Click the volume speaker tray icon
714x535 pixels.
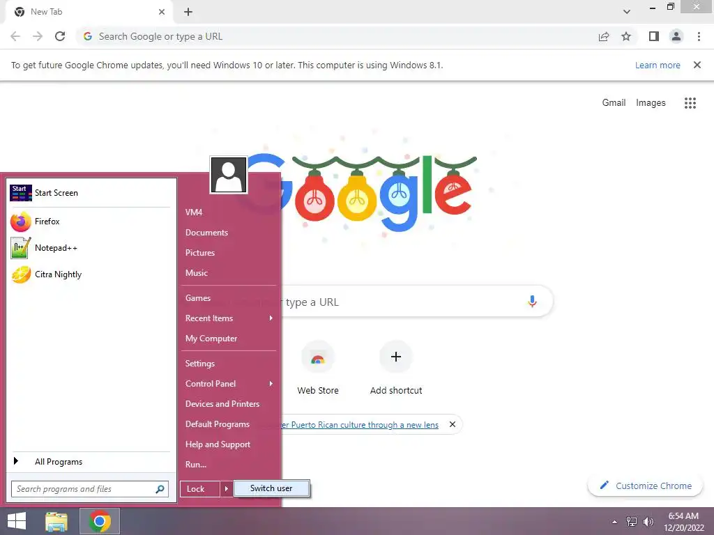click(x=648, y=522)
